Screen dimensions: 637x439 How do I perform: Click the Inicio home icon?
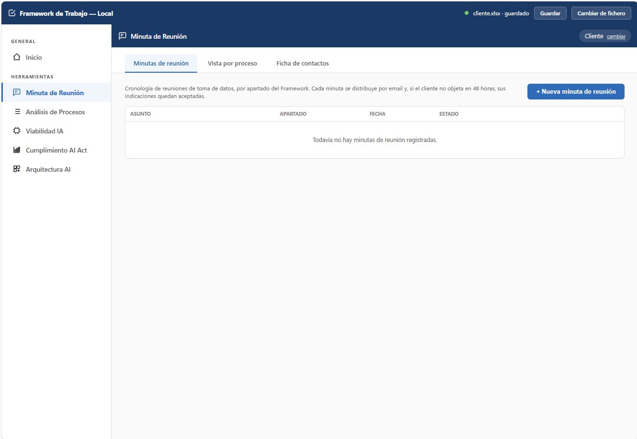tap(17, 57)
